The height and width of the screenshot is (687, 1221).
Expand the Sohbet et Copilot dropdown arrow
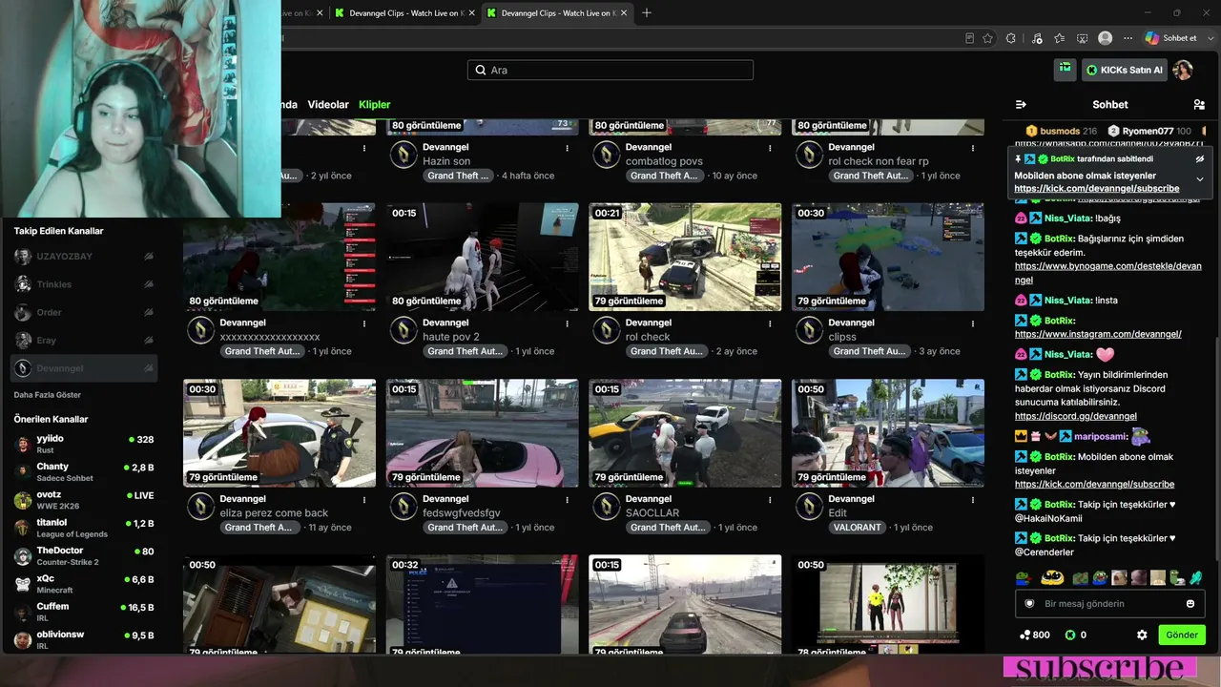click(x=1210, y=38)
